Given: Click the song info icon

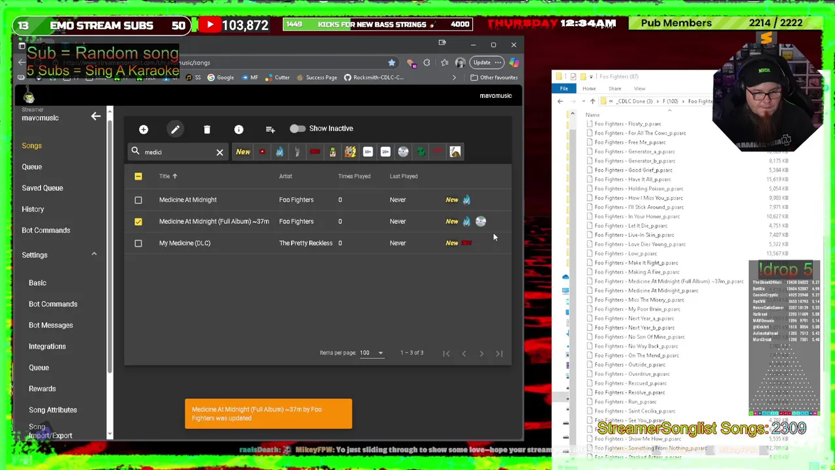Looking at the screenshot, I should point(239,129).
